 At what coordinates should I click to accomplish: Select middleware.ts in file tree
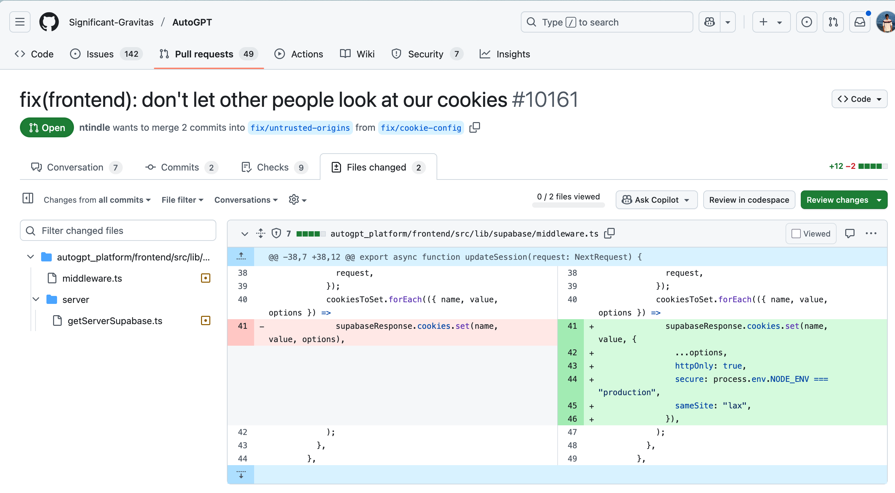tap(92, 278)
